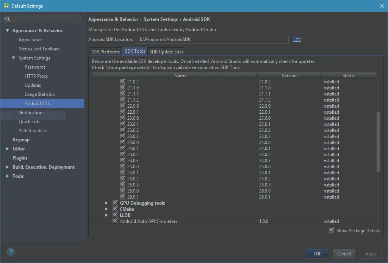
Task: Click the Name column header
Action: 180,76
